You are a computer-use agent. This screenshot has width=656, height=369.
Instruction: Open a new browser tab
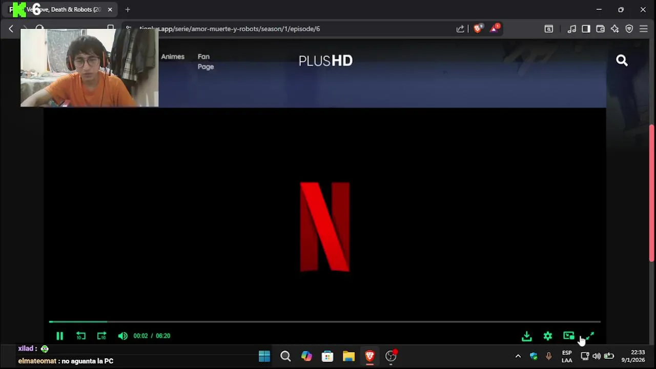[128, 9]
